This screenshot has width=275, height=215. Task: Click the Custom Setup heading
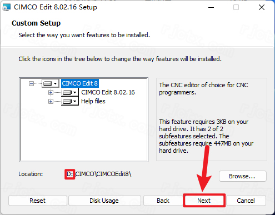tap(36, 23)
